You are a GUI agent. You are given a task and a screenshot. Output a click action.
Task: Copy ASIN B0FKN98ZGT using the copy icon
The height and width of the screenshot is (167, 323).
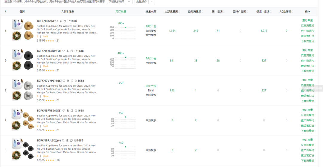click(65, 21)
